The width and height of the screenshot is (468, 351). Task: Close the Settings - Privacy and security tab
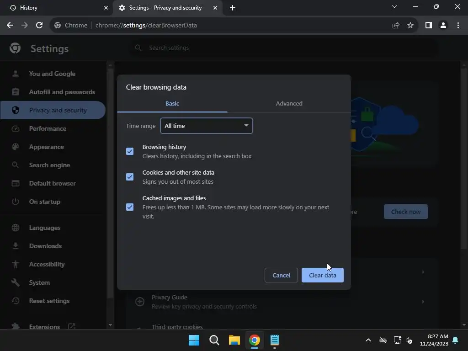click(x=215, y=8)
